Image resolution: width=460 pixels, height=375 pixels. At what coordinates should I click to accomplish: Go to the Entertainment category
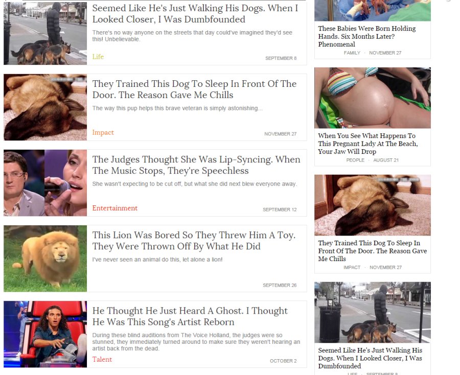[x=114, y=208]
